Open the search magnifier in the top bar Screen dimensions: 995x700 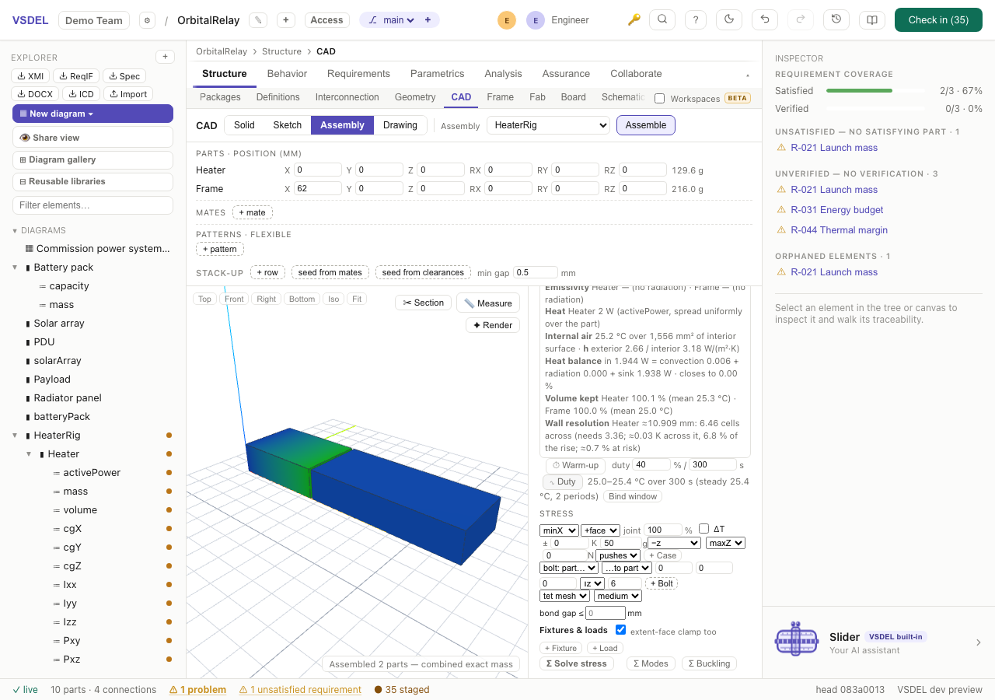(662, 20)
